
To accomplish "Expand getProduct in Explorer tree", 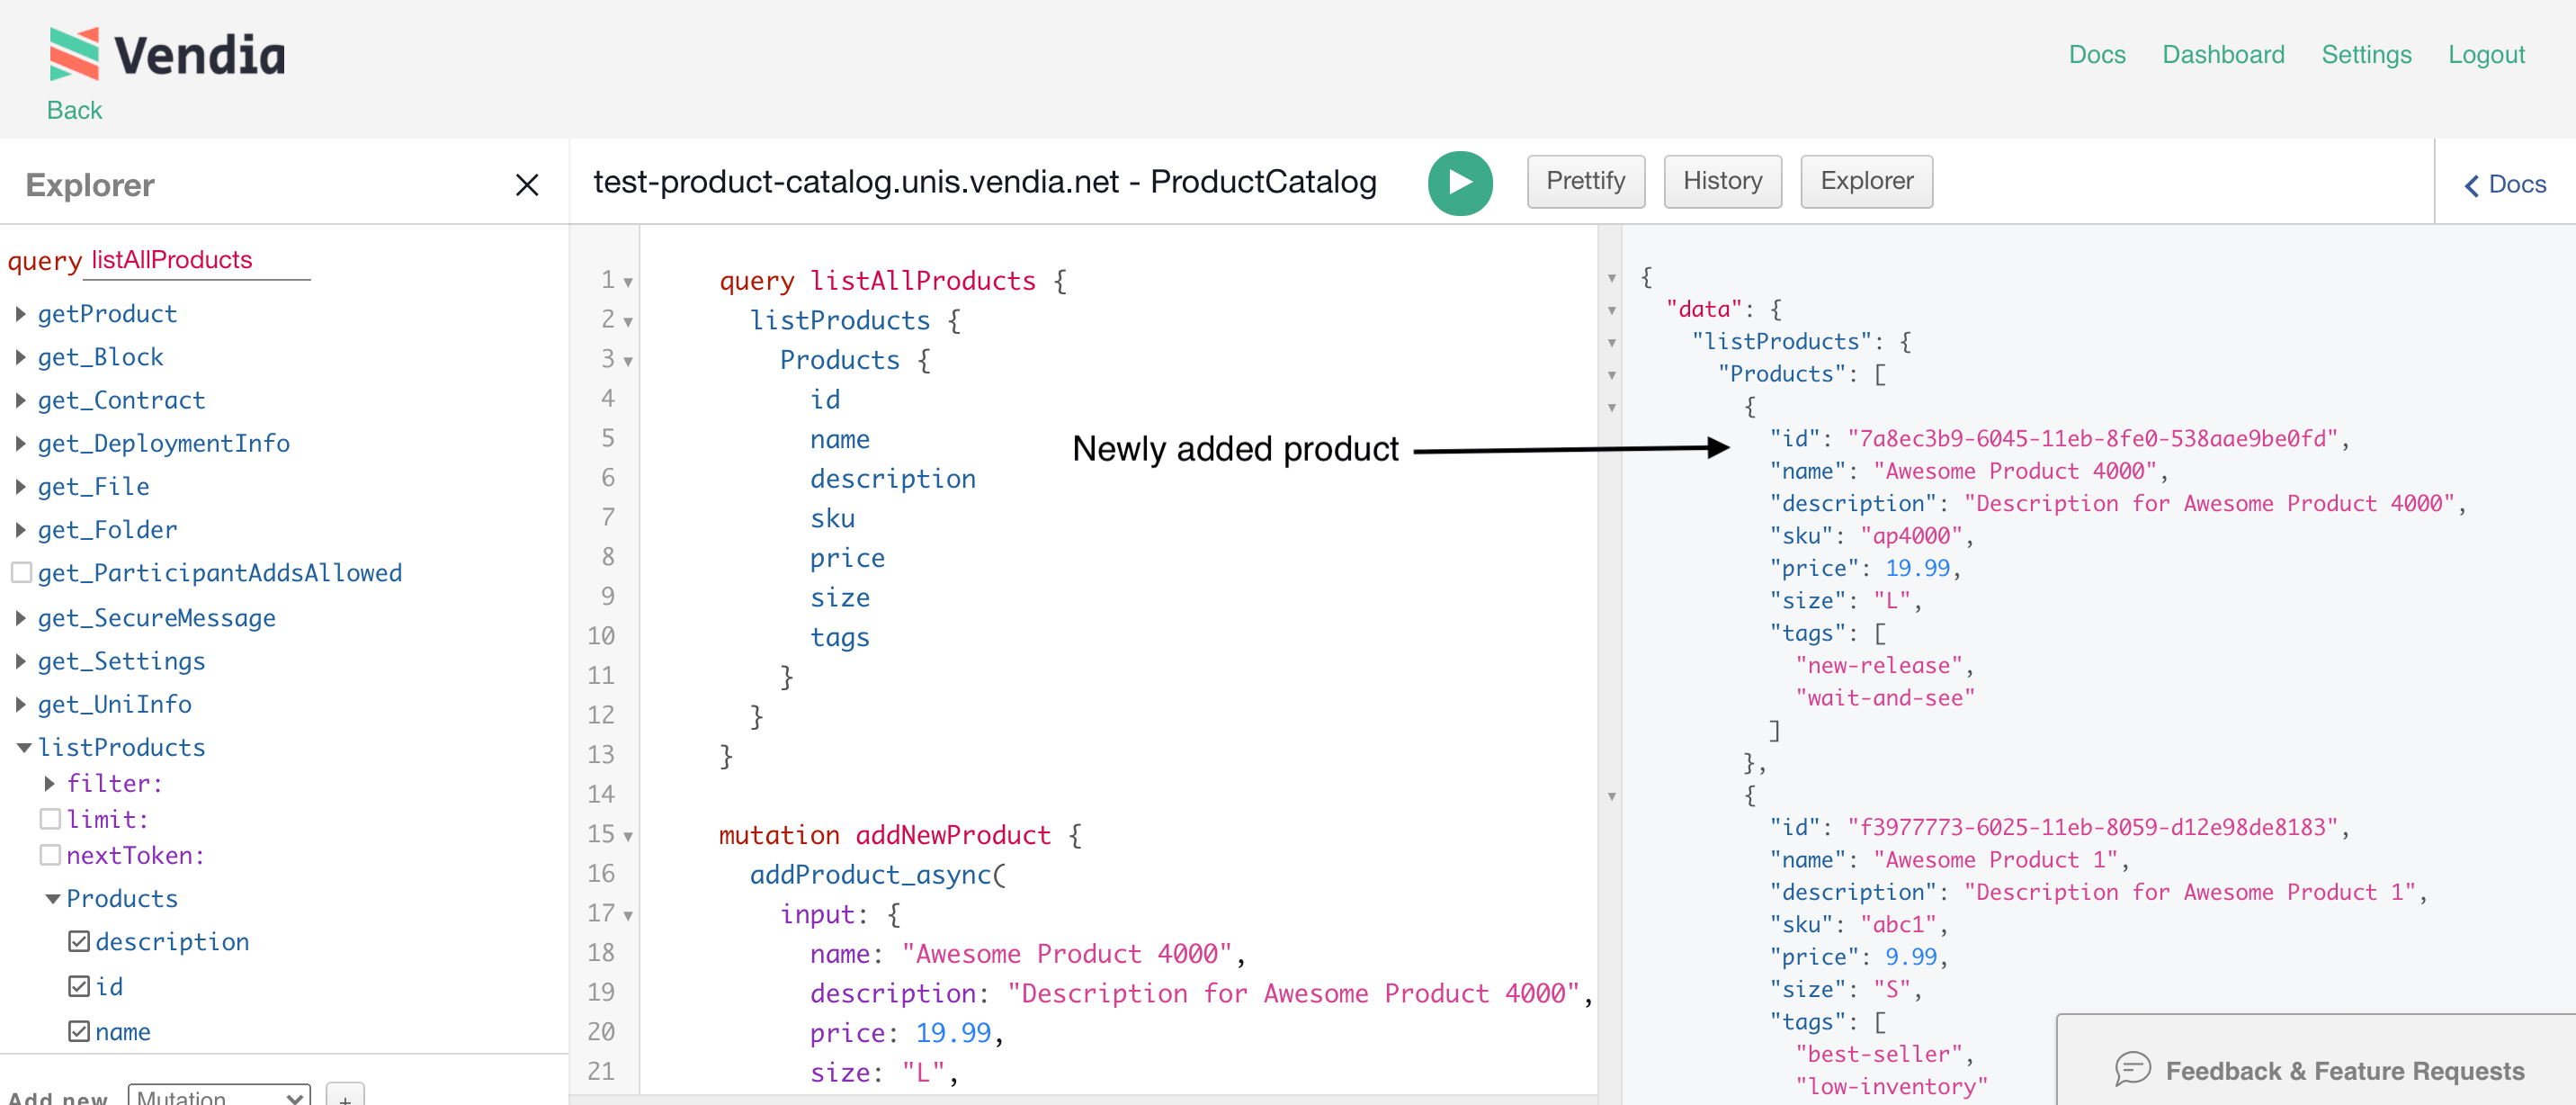I will 20,314.
